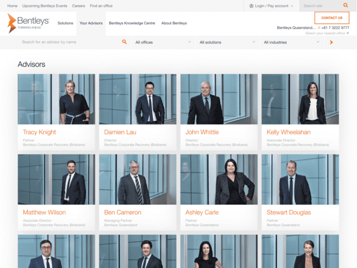Viewport: 357px width, 268px height.
Task: Open the Solutions menu
Action: 65,23
